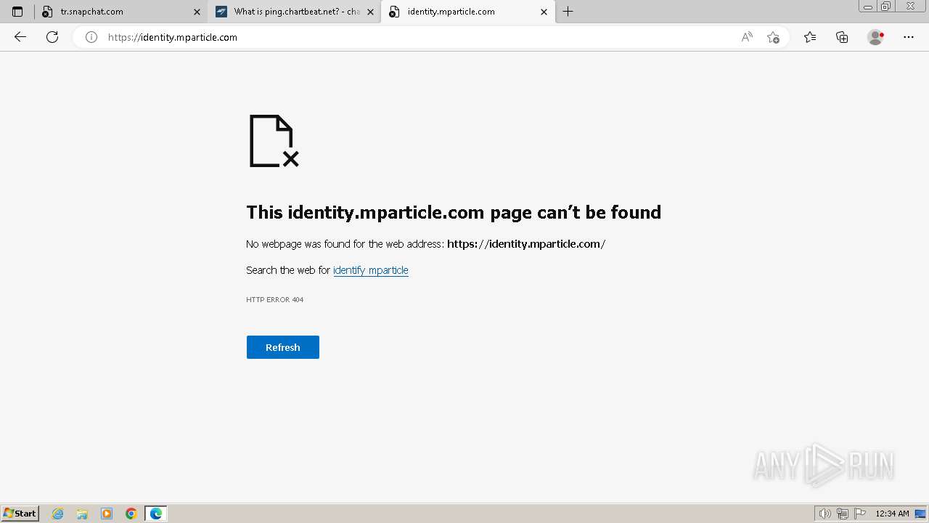Restore down the Edge window

coord(886,7)
